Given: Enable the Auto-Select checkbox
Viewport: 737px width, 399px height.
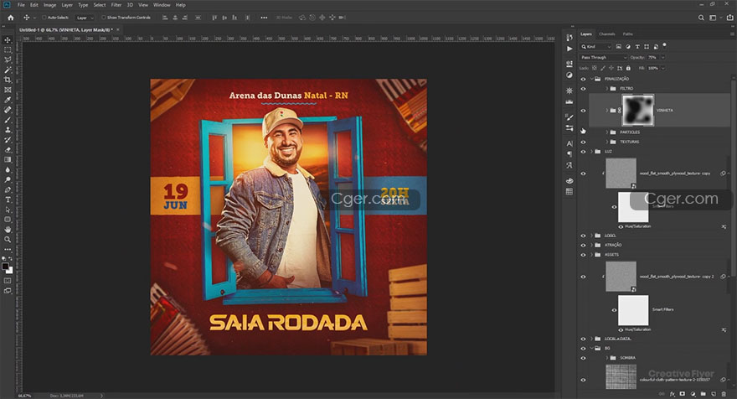Looking at the screenshot, I should point(44,18).
